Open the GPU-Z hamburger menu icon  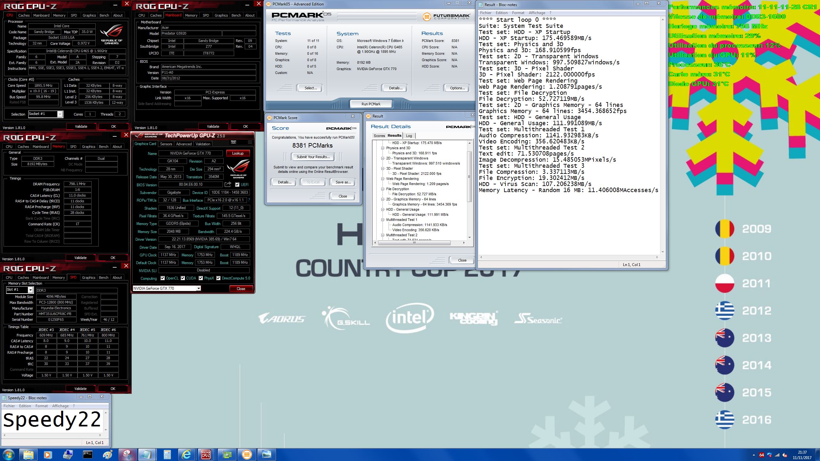click(250, 142)
